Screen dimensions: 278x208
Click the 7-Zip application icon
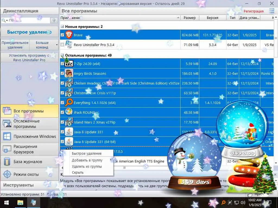point(69,63)
